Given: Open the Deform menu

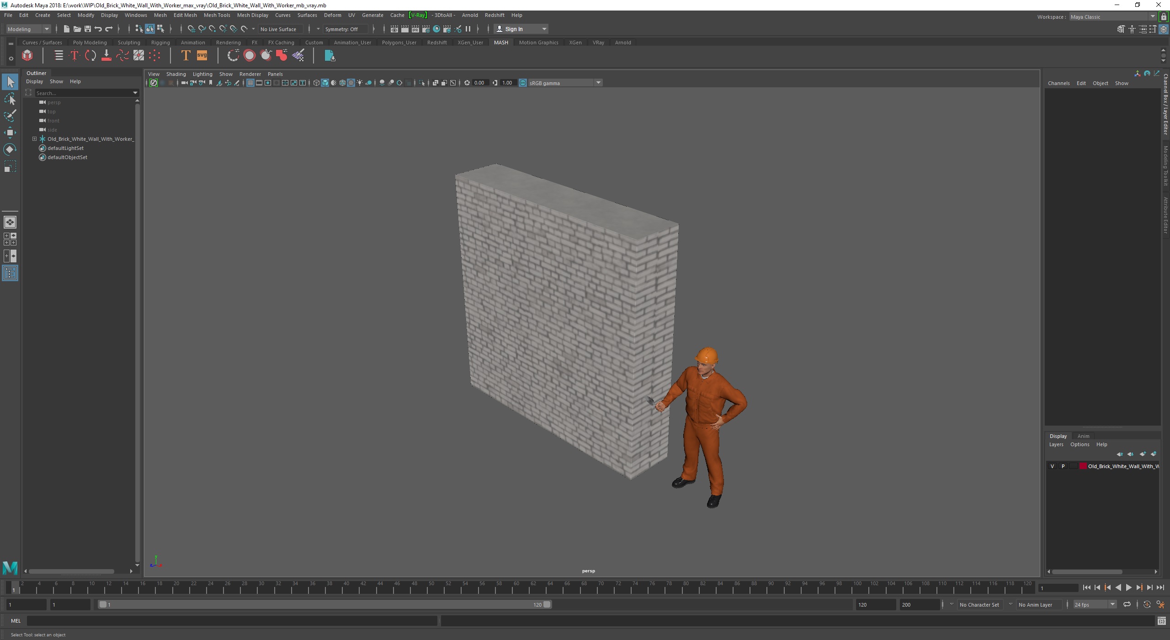Looking at the screenshot, I should coord(332,15).
